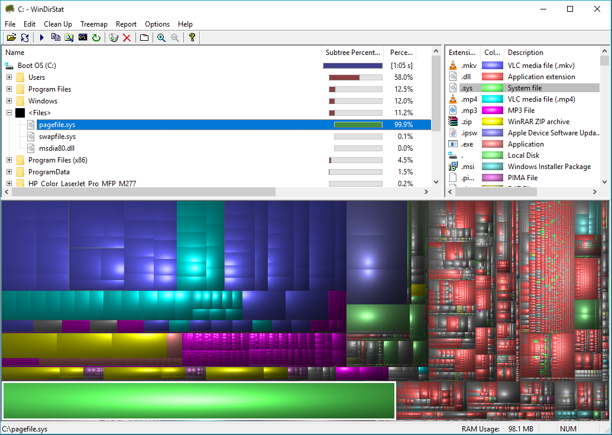Open the Edit menu
Viewport: 612px width, 435px height.
[30, 24]
